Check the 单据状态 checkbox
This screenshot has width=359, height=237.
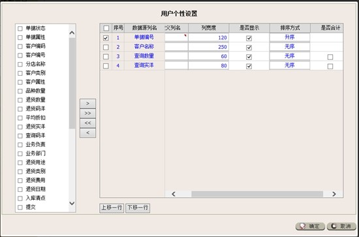pyautogui.click(x=20, y=28)
